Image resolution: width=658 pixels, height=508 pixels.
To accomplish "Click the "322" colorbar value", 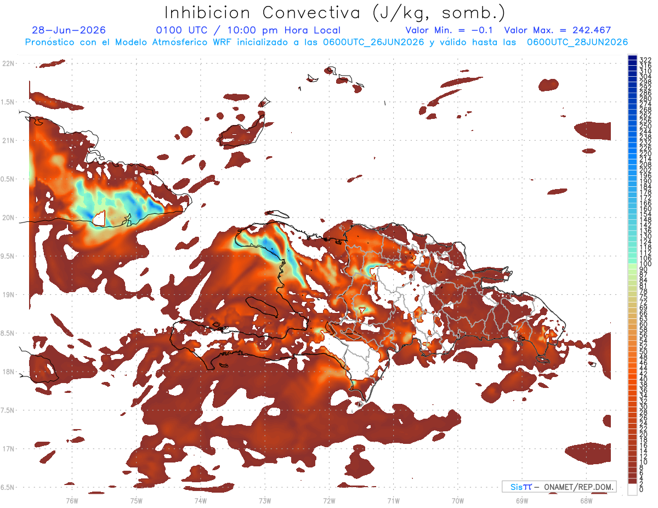I will point(645,59).
